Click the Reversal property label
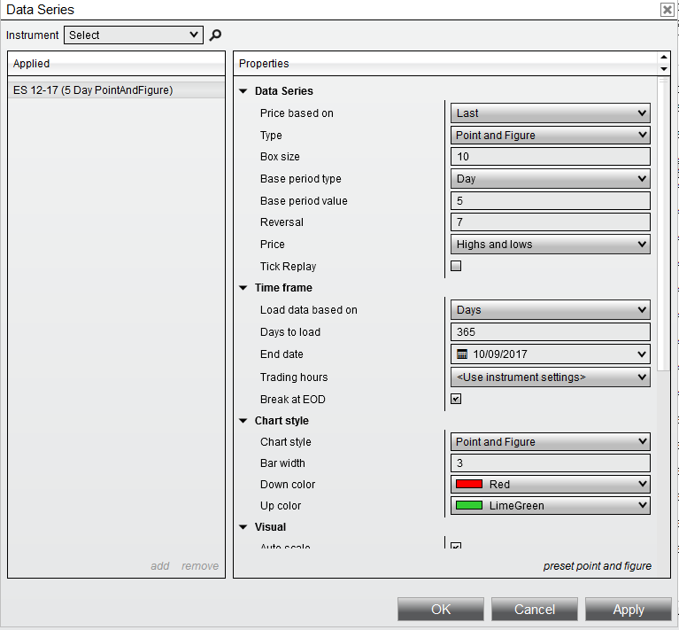 click(282, 222)
